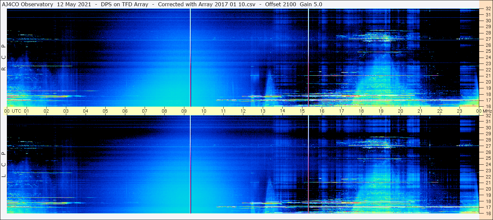This screenshot has height=220, width=493.
Task: Click the 'Offset 2100' header value
Action: point(280,4)
